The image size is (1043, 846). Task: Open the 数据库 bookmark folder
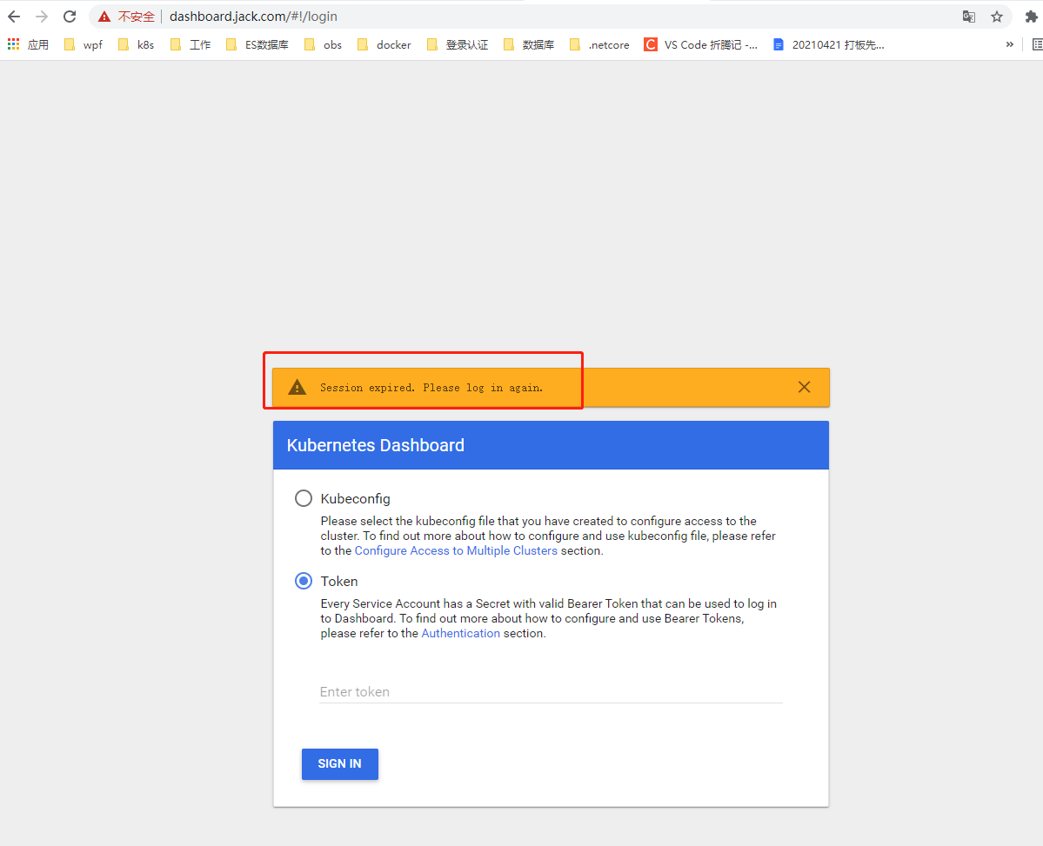pyautogui.click(x=529, y=44)
